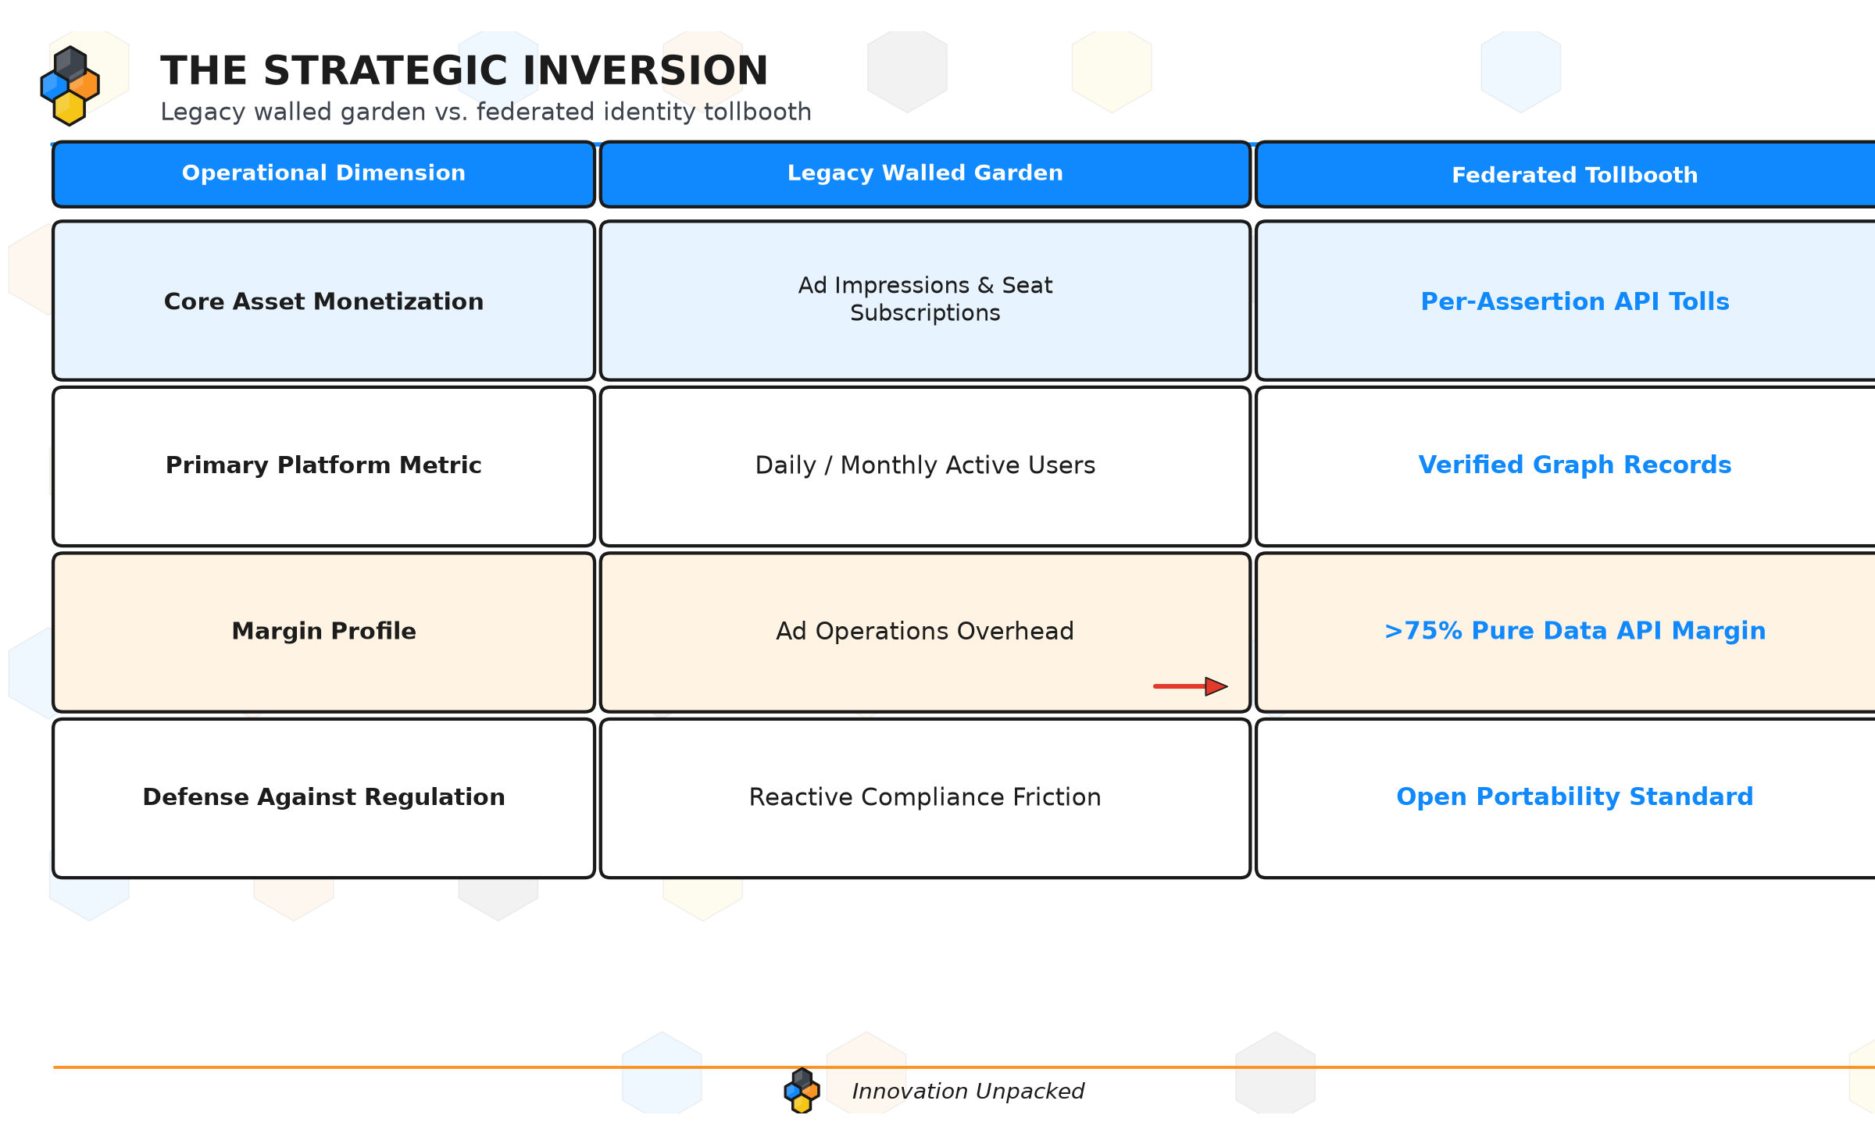Screen dimensions: 1875x1147
Task: Open the Verified Graph Records link
Action: tap(1574, 465)
